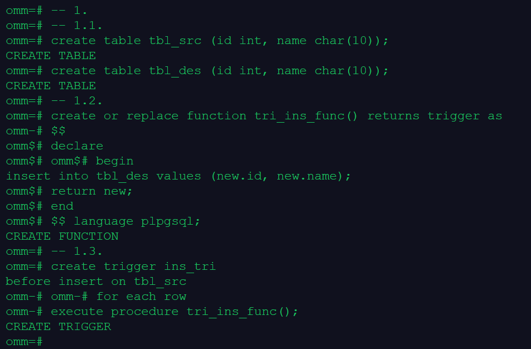
Task: Click the 'create trigger ins_tri' line
Action: pos(111,266)
